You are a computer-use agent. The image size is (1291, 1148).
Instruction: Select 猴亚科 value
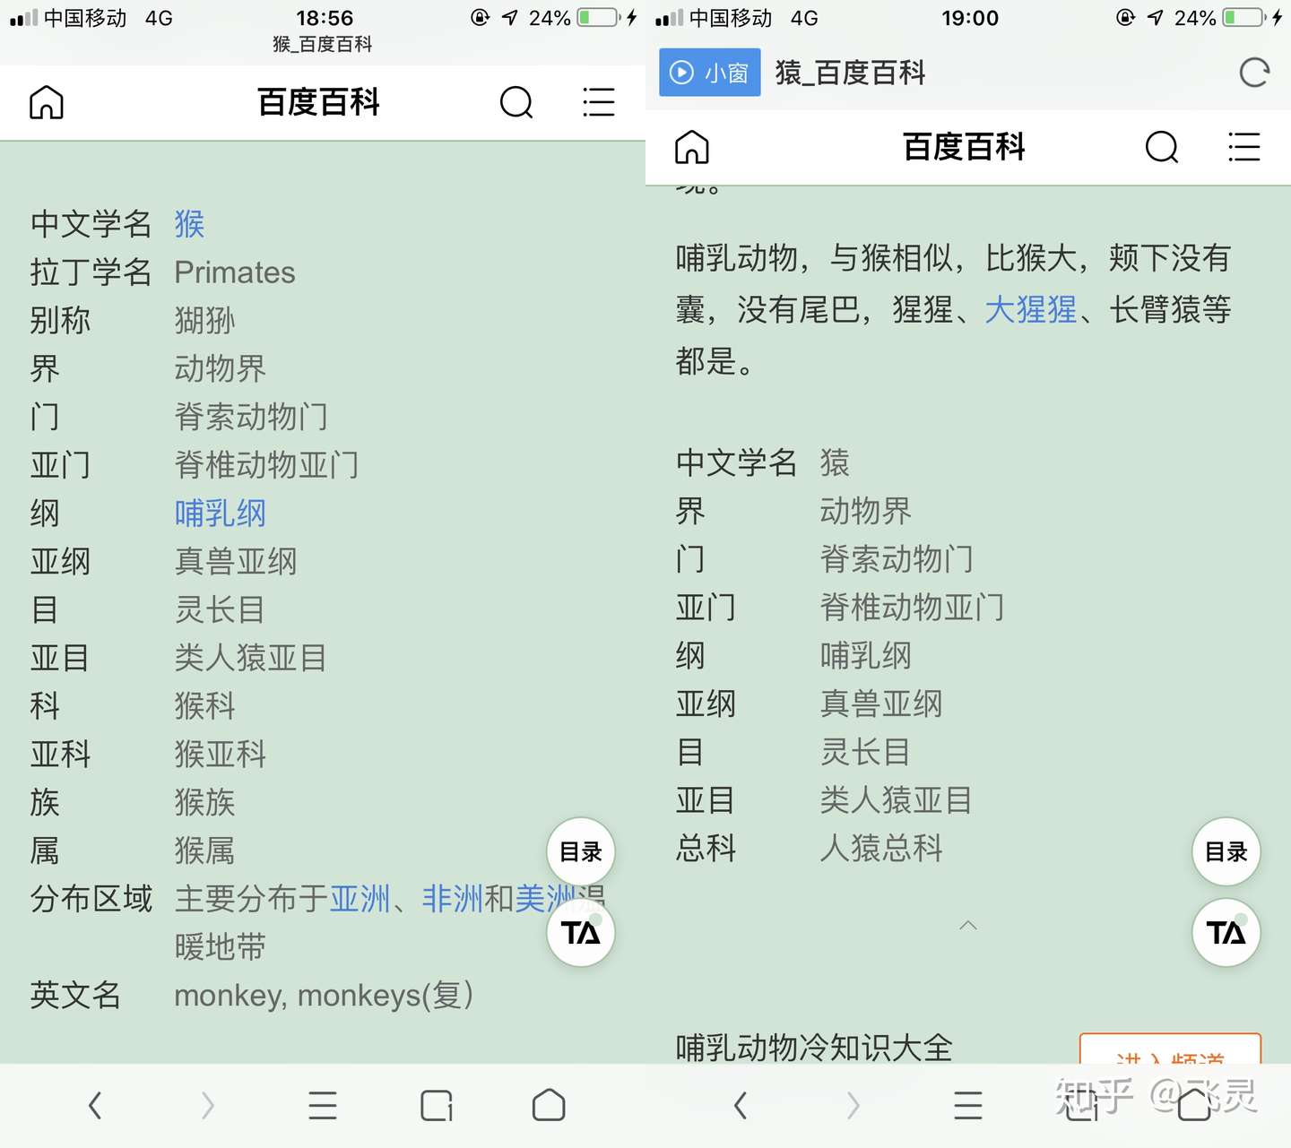[220, 754]
